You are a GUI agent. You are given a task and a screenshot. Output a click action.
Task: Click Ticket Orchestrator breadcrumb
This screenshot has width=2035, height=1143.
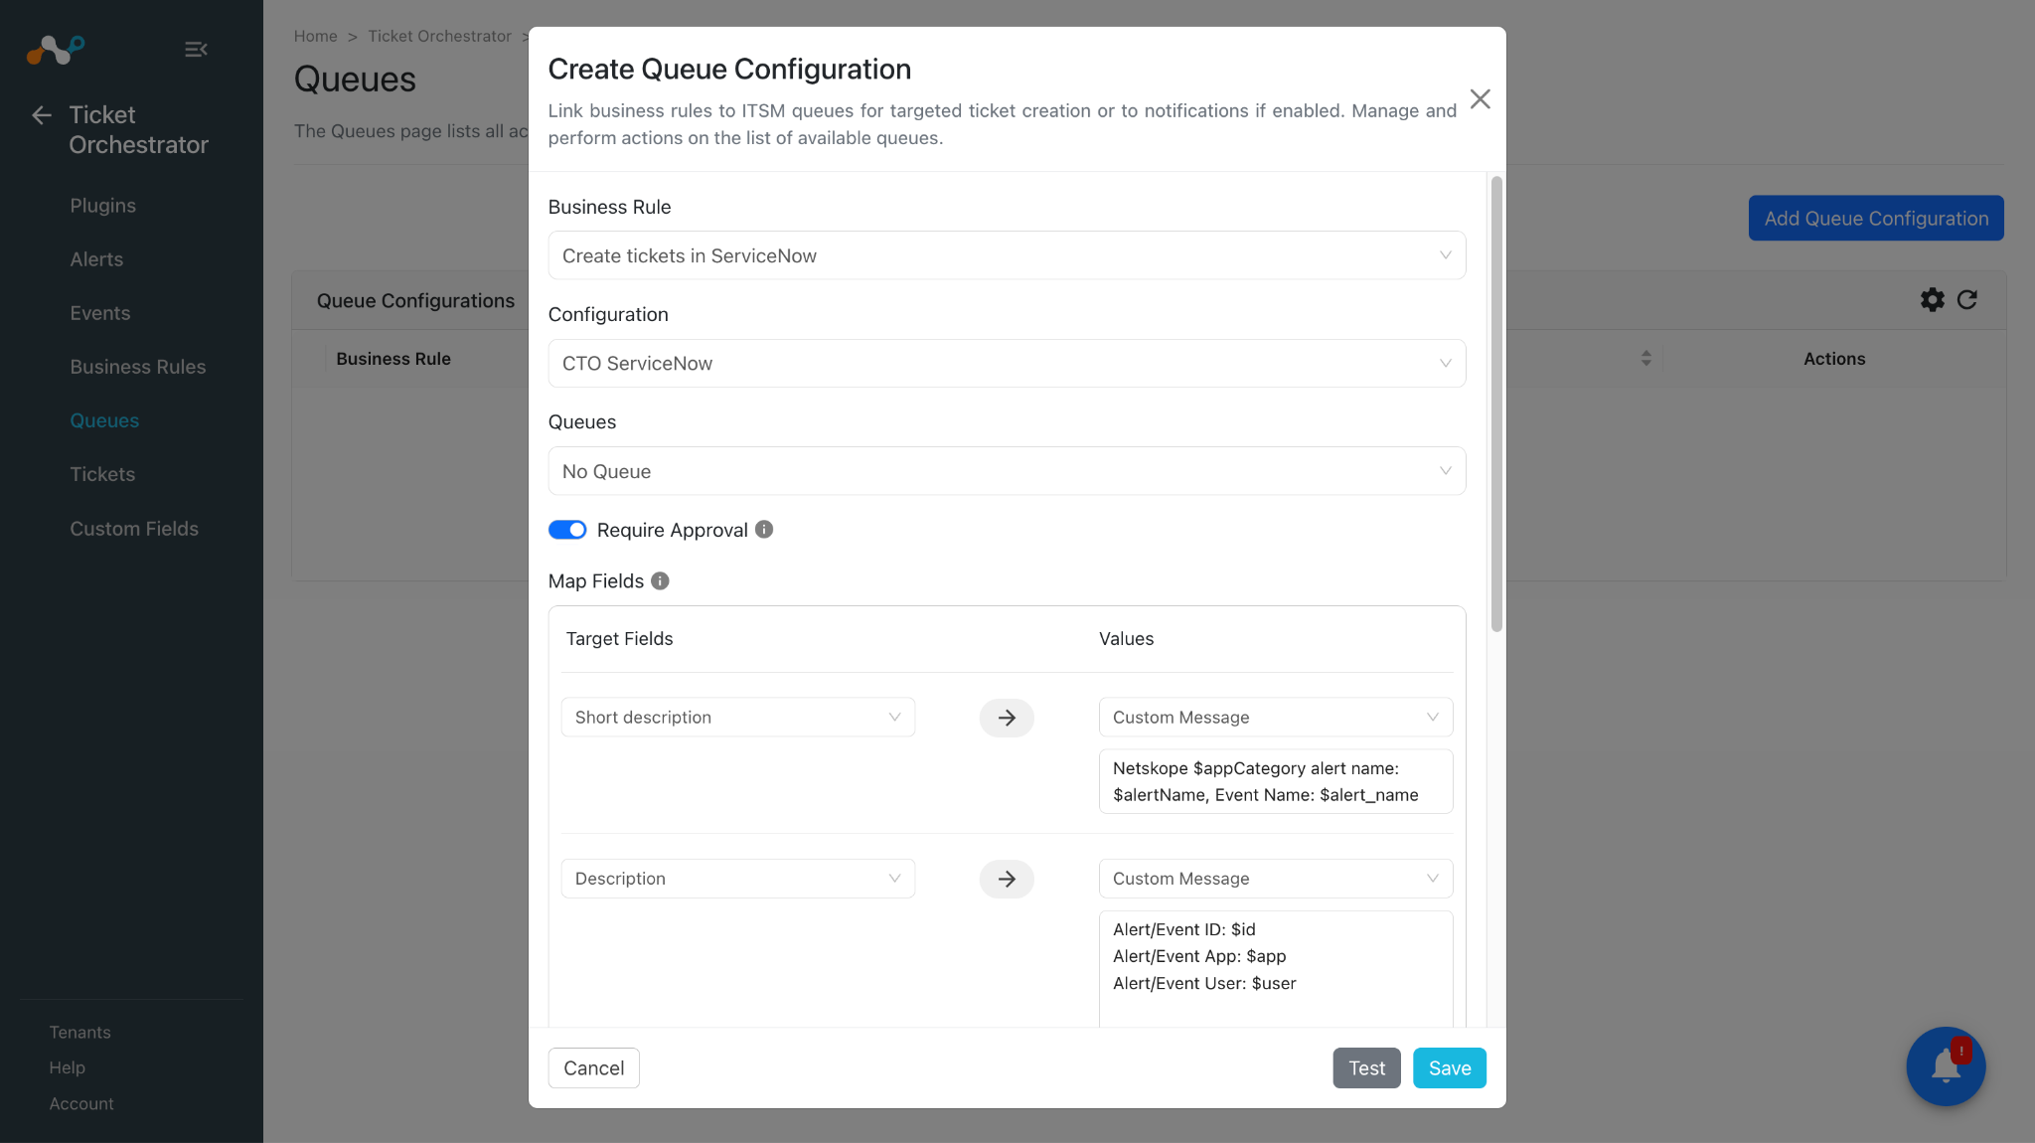(439, 36)
